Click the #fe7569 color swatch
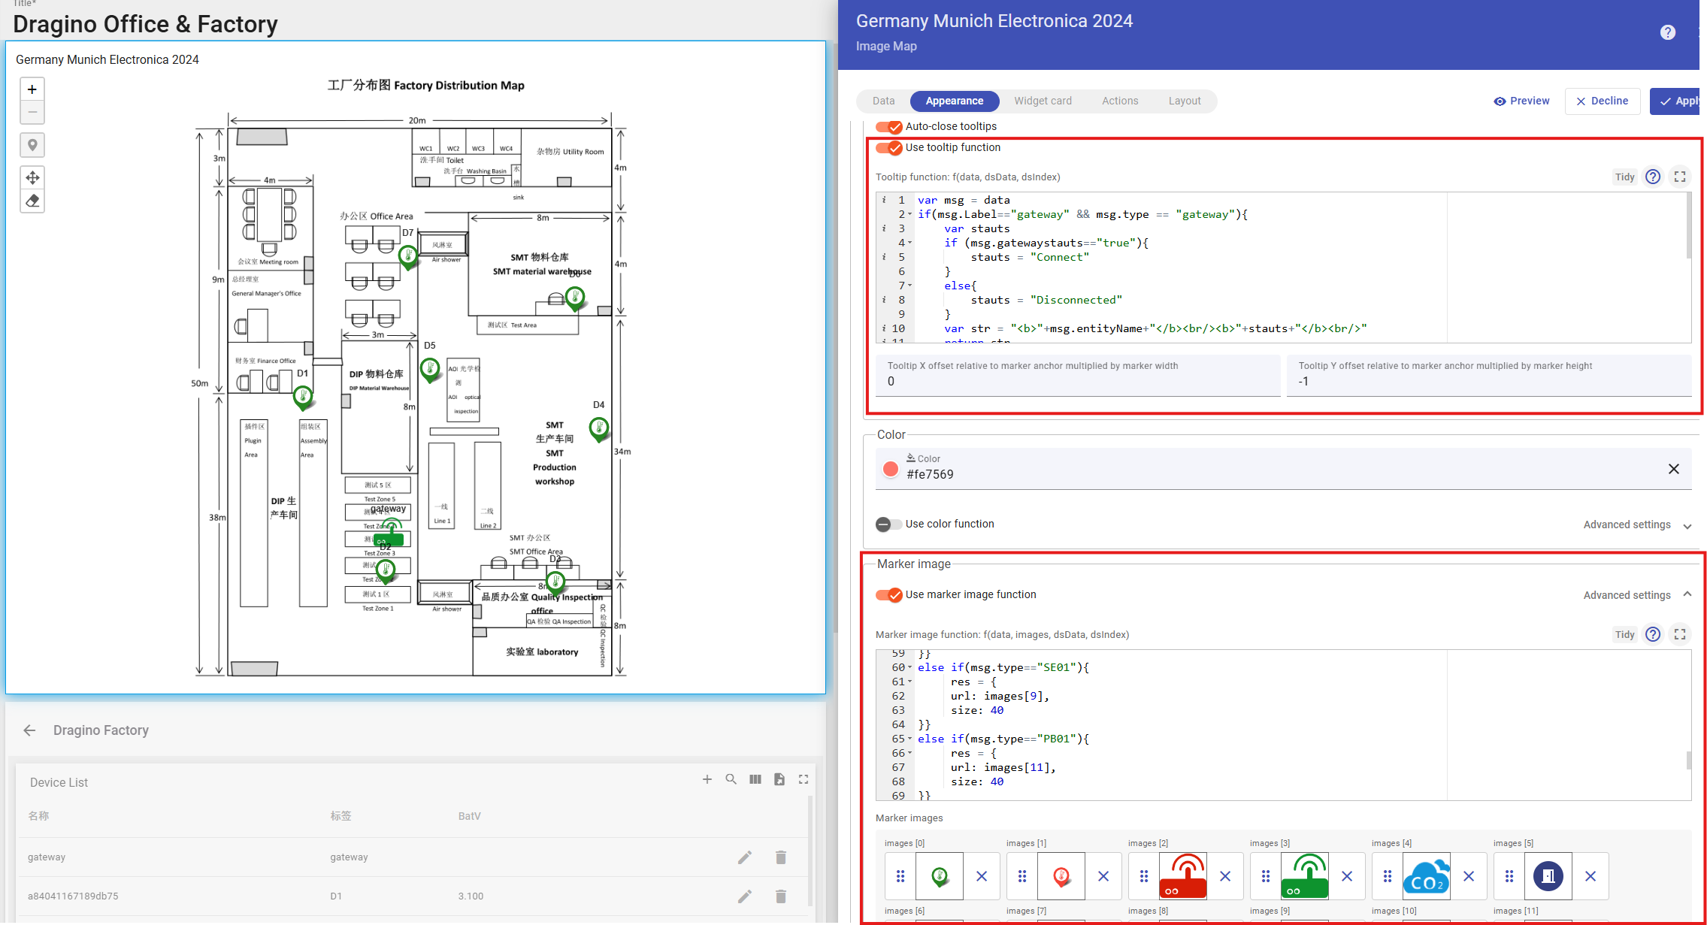Image resolution: width=1707 pixels, height=925 pixels. [891, 469]
